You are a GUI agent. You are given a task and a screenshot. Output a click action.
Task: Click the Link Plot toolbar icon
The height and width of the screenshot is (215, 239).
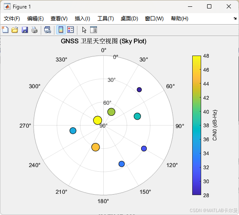(47, 30)
